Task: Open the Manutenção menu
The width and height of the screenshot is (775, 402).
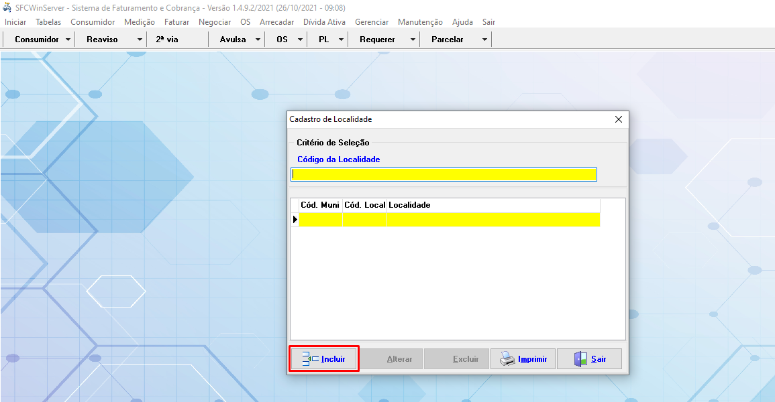Action: pyautogui.click(x=420, y=22)
